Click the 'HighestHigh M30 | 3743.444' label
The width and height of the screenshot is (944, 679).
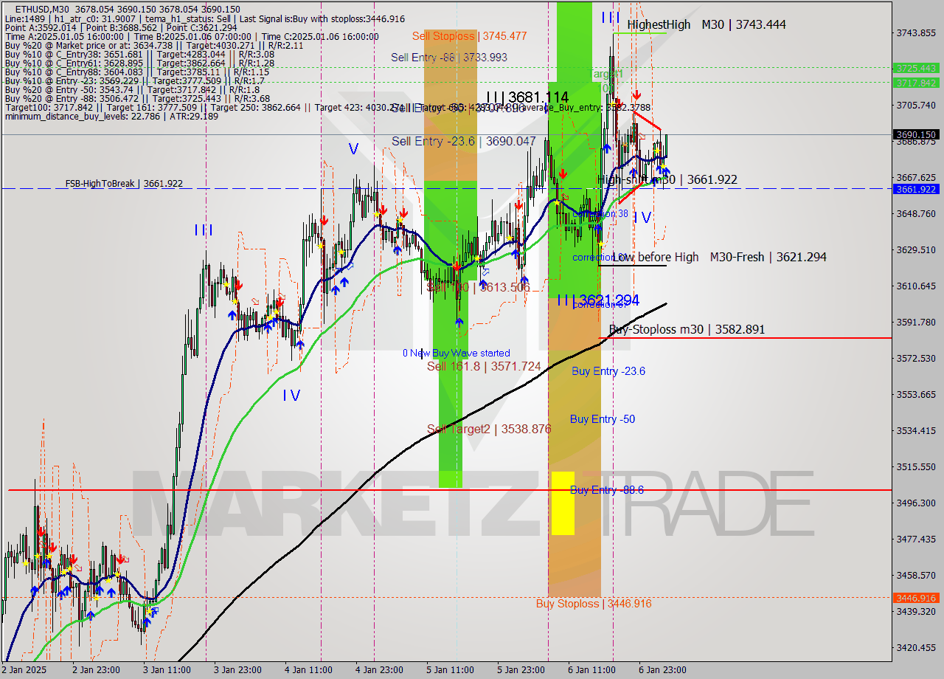(707, 24)
